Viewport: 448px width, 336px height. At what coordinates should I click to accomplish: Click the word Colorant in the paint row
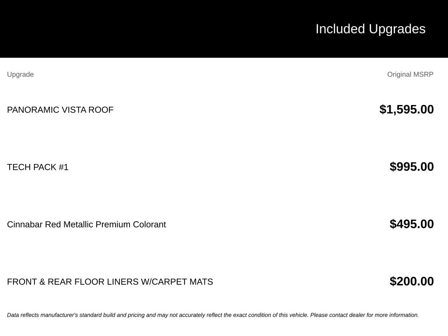tap(150, 224)
